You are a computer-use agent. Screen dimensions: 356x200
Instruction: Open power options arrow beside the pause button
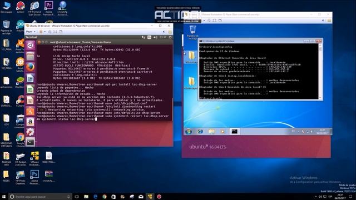(44, 32)
